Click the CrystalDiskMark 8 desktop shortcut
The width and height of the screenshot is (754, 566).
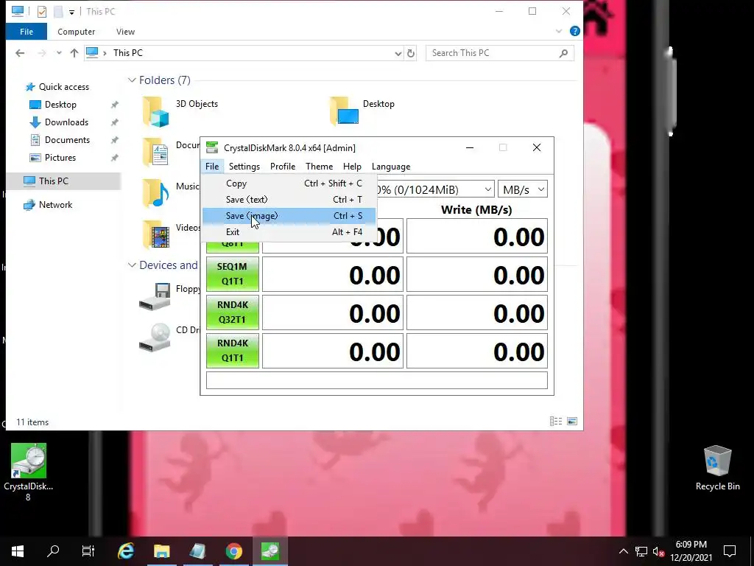coord(29,472)
